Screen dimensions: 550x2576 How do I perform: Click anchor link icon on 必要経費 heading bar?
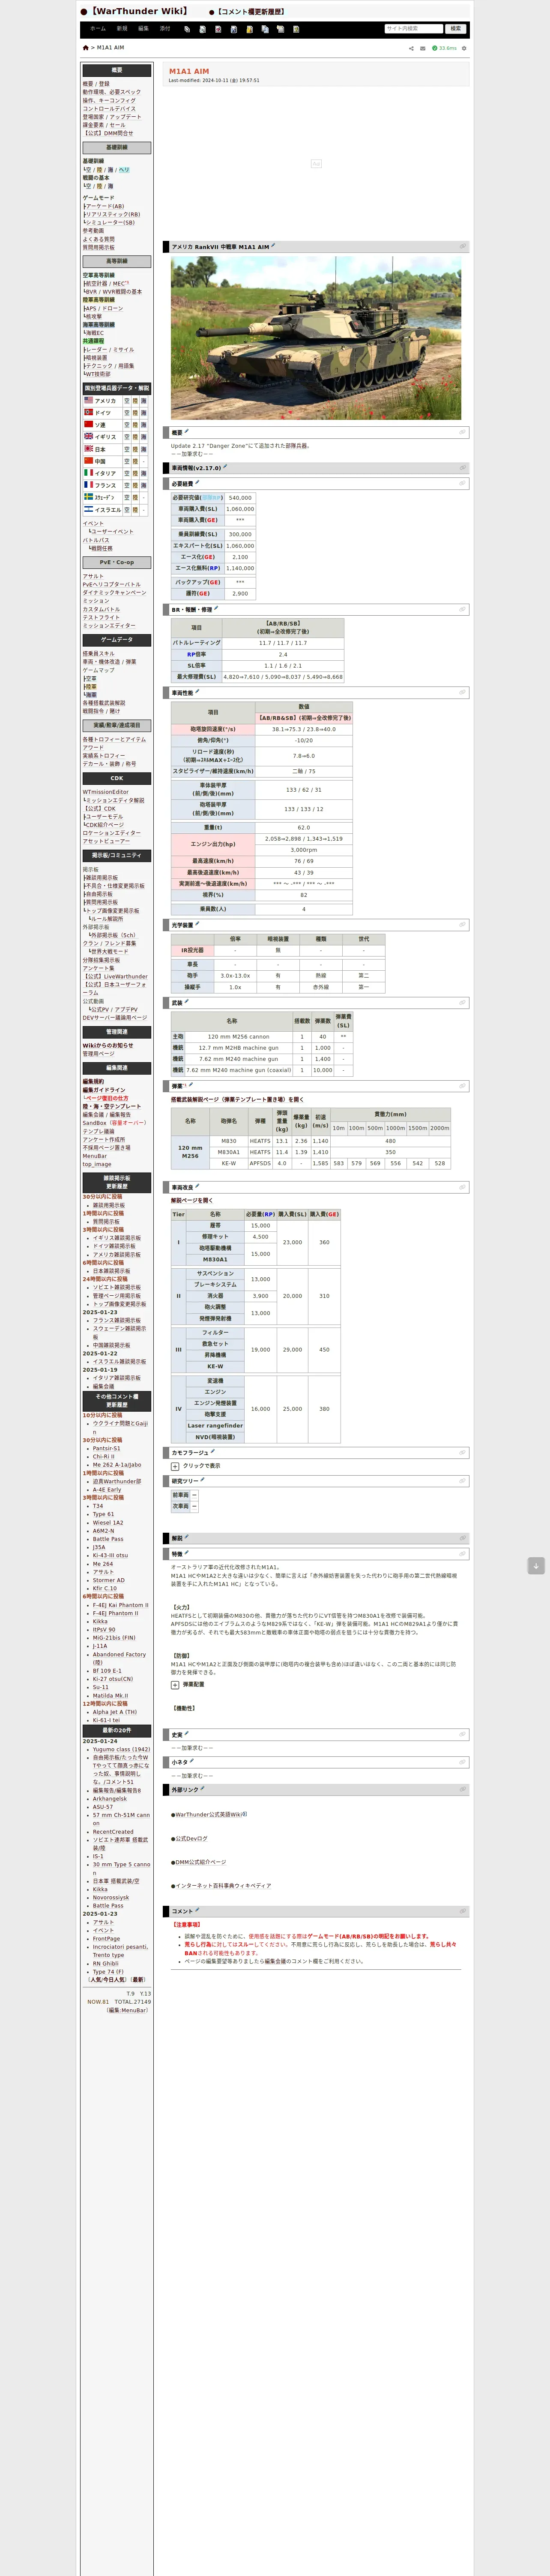pyautogui.click(x=462, y=483)
